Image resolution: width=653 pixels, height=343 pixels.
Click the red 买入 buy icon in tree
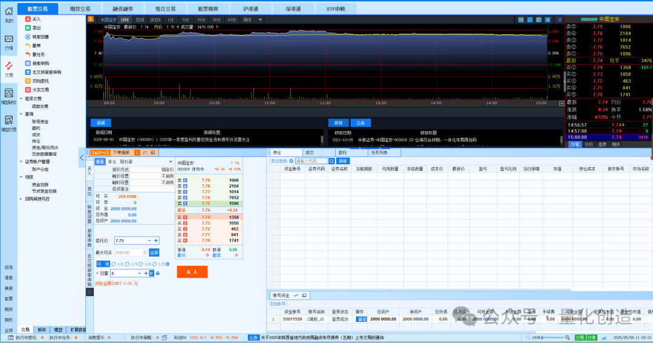click(28, 19)
